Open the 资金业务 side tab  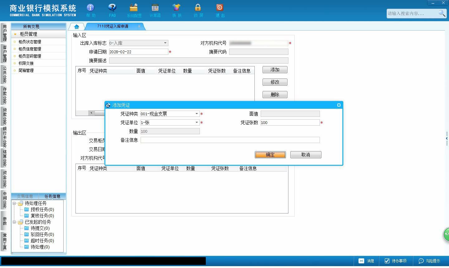(5, 179)
